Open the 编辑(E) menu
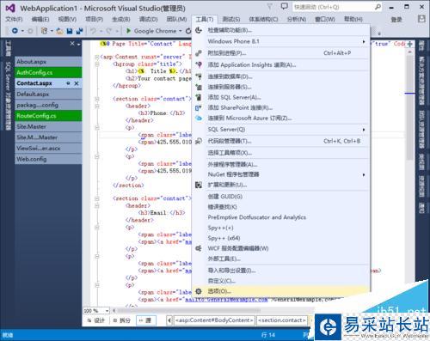Screen dimensions: 430x341 (40, 19)
